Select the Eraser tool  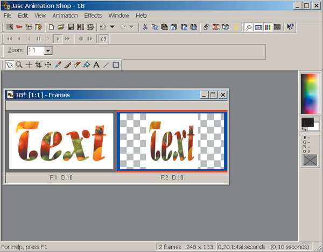point(77,65)
